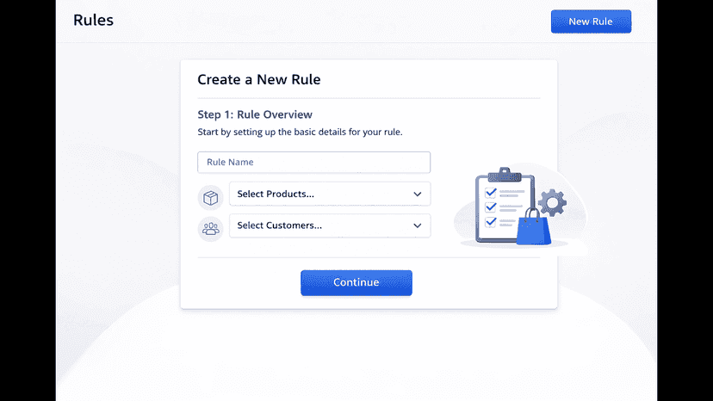713x401 pixels.
Task: Tick the bottom checkbox on the clipboard
Action: click(491, 222)
